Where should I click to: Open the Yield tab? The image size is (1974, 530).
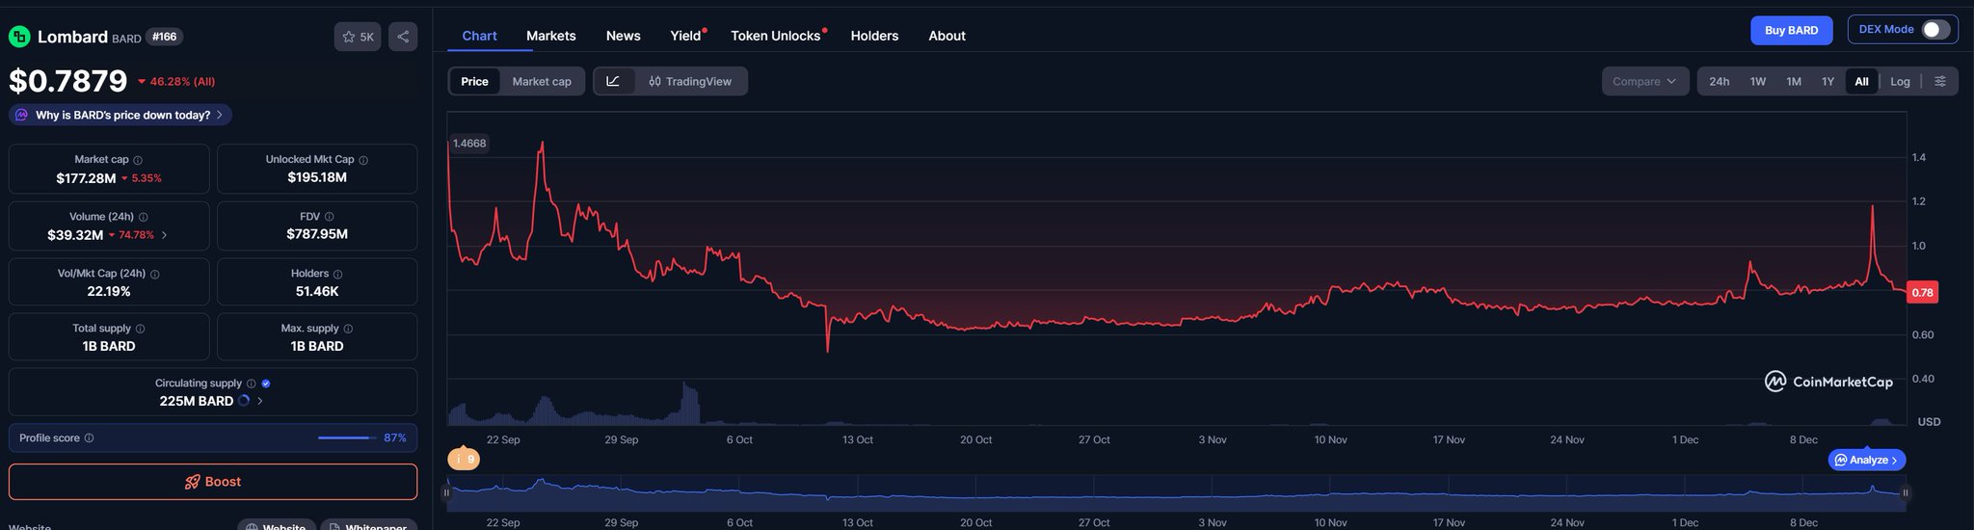click(x=686, y=36)
